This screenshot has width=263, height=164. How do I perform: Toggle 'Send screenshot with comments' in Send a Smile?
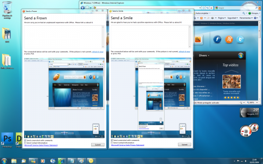click(x=112, y=140)
